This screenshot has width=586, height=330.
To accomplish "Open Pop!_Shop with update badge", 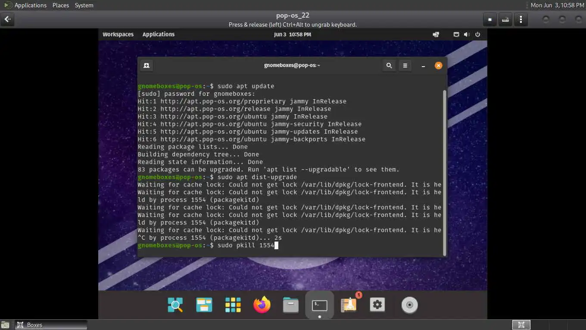I will [349, 304].
